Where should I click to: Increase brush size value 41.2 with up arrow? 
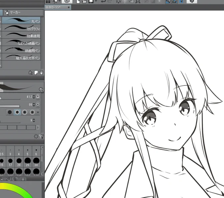tap(34, 96)
